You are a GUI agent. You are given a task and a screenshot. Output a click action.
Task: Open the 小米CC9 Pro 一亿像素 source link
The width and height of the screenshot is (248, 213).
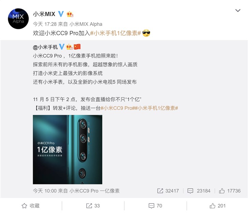[x=95, y=191]
